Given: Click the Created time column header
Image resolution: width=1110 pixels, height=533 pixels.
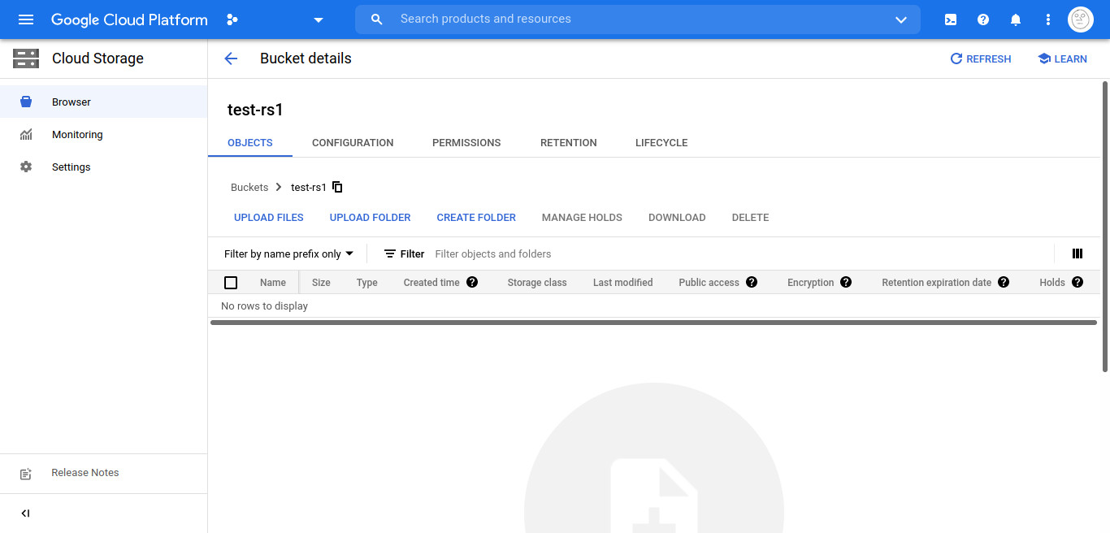Looking at the screenshot, I should 431,283.
